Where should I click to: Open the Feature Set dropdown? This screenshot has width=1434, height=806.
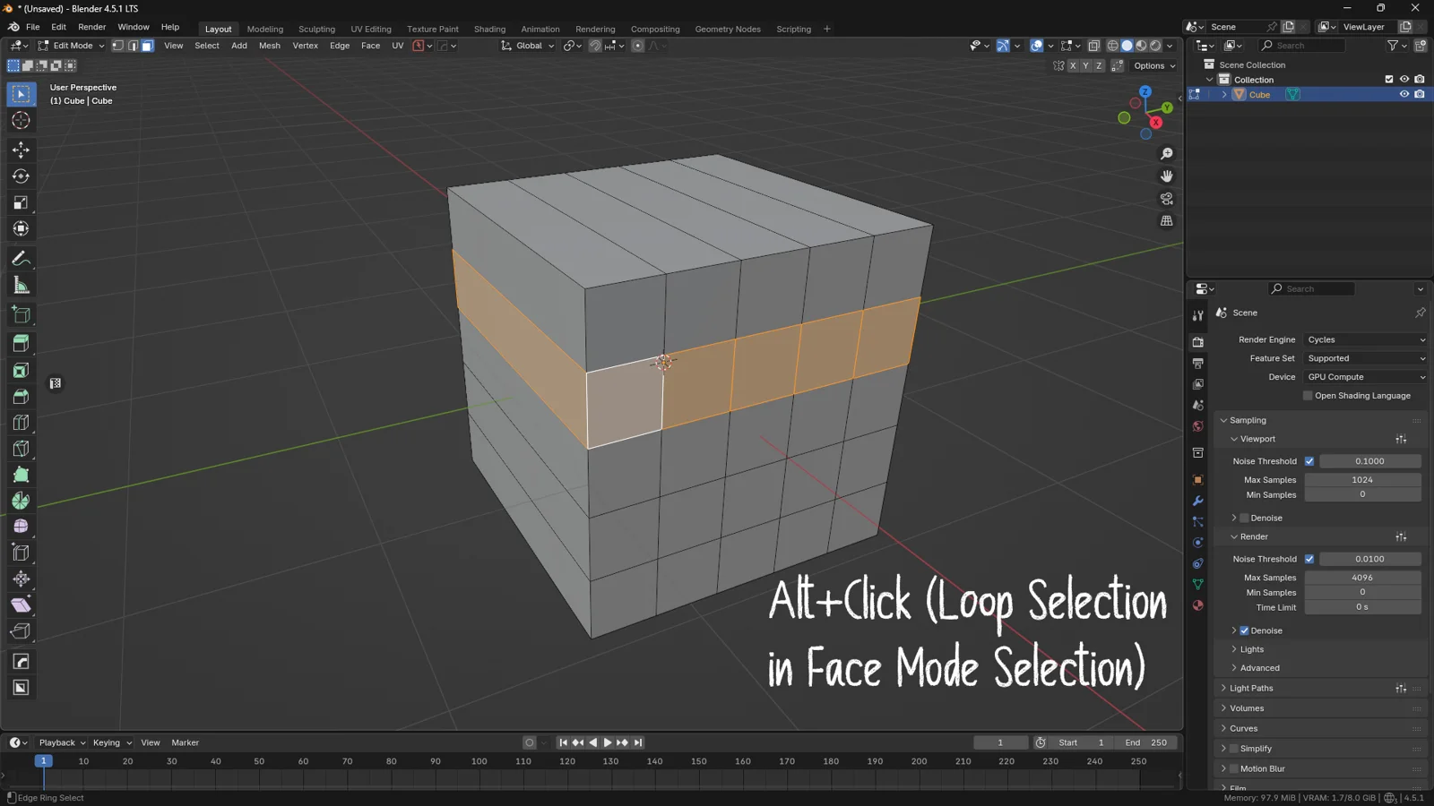[1366, 358]
